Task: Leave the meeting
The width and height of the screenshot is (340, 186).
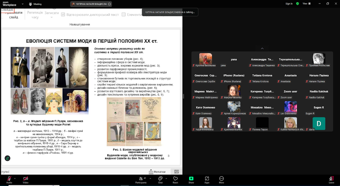Action: pos(331,180)
